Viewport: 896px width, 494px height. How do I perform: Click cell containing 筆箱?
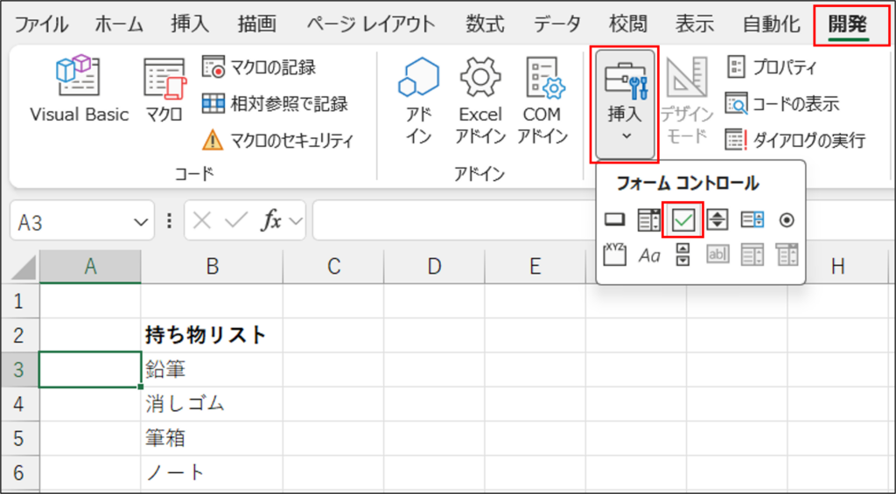(212, 439)
